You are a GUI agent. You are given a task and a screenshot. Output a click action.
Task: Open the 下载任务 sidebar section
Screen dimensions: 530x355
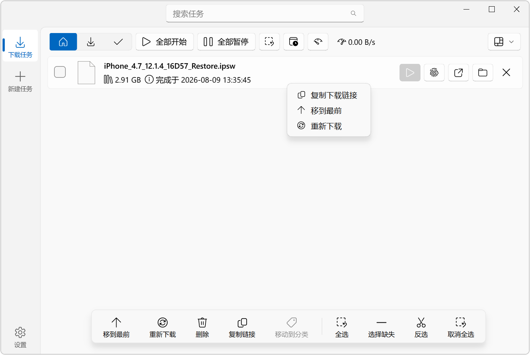pos(20,46)
